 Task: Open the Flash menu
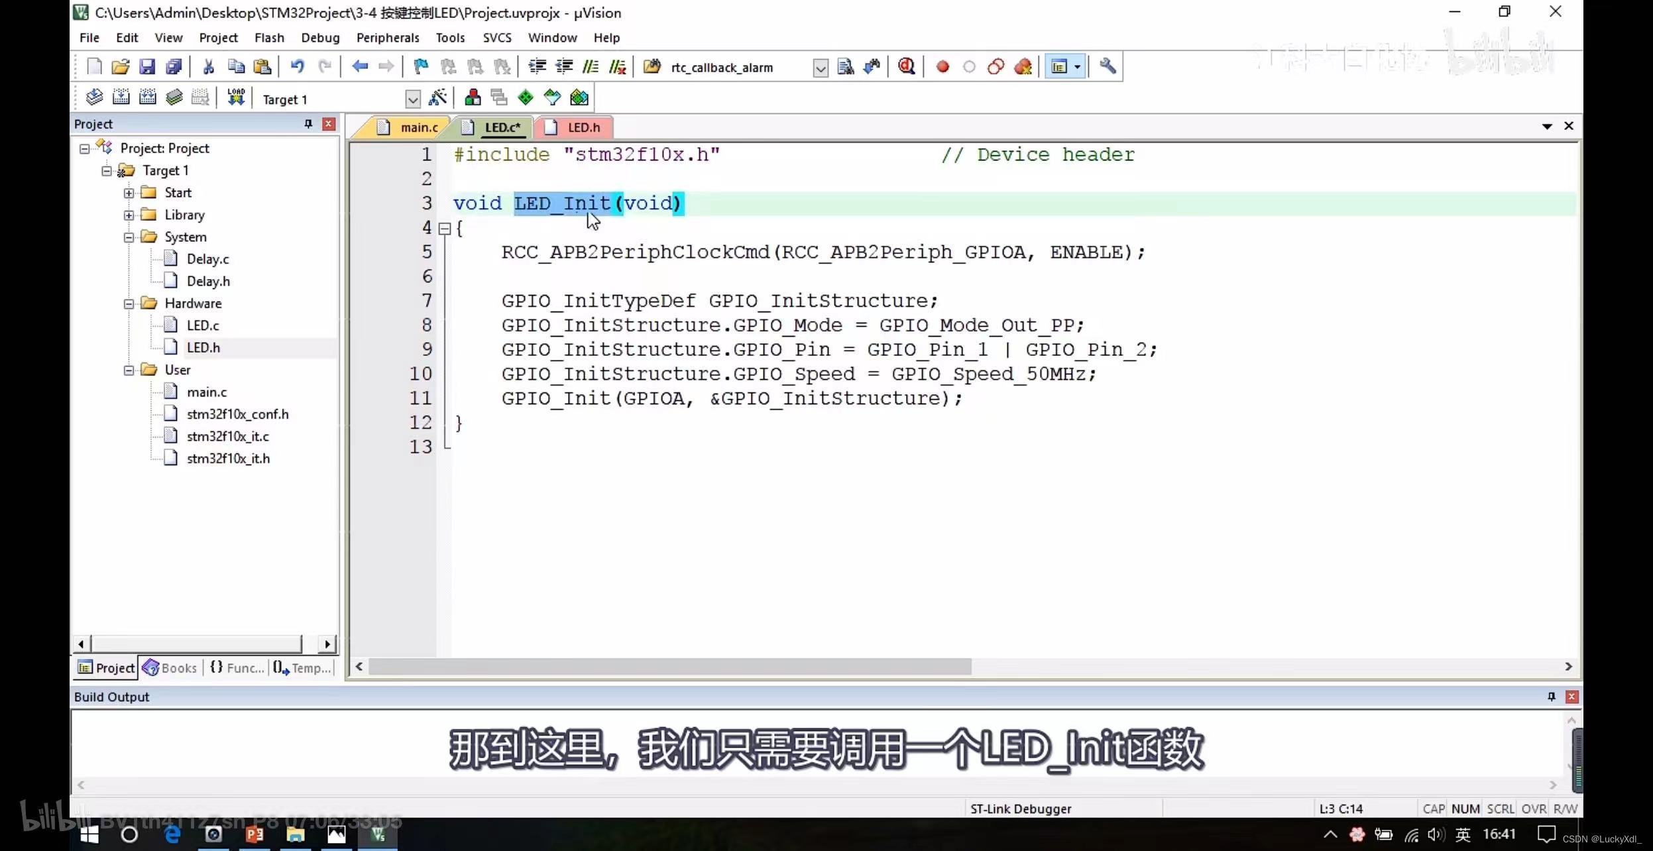pyautogui.click(x=269, y=38)
